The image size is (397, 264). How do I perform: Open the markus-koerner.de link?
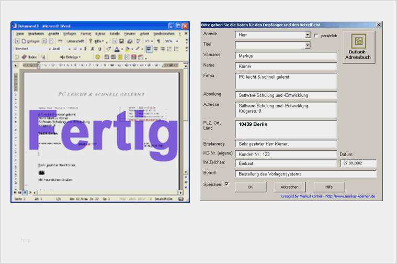point(350,196)
